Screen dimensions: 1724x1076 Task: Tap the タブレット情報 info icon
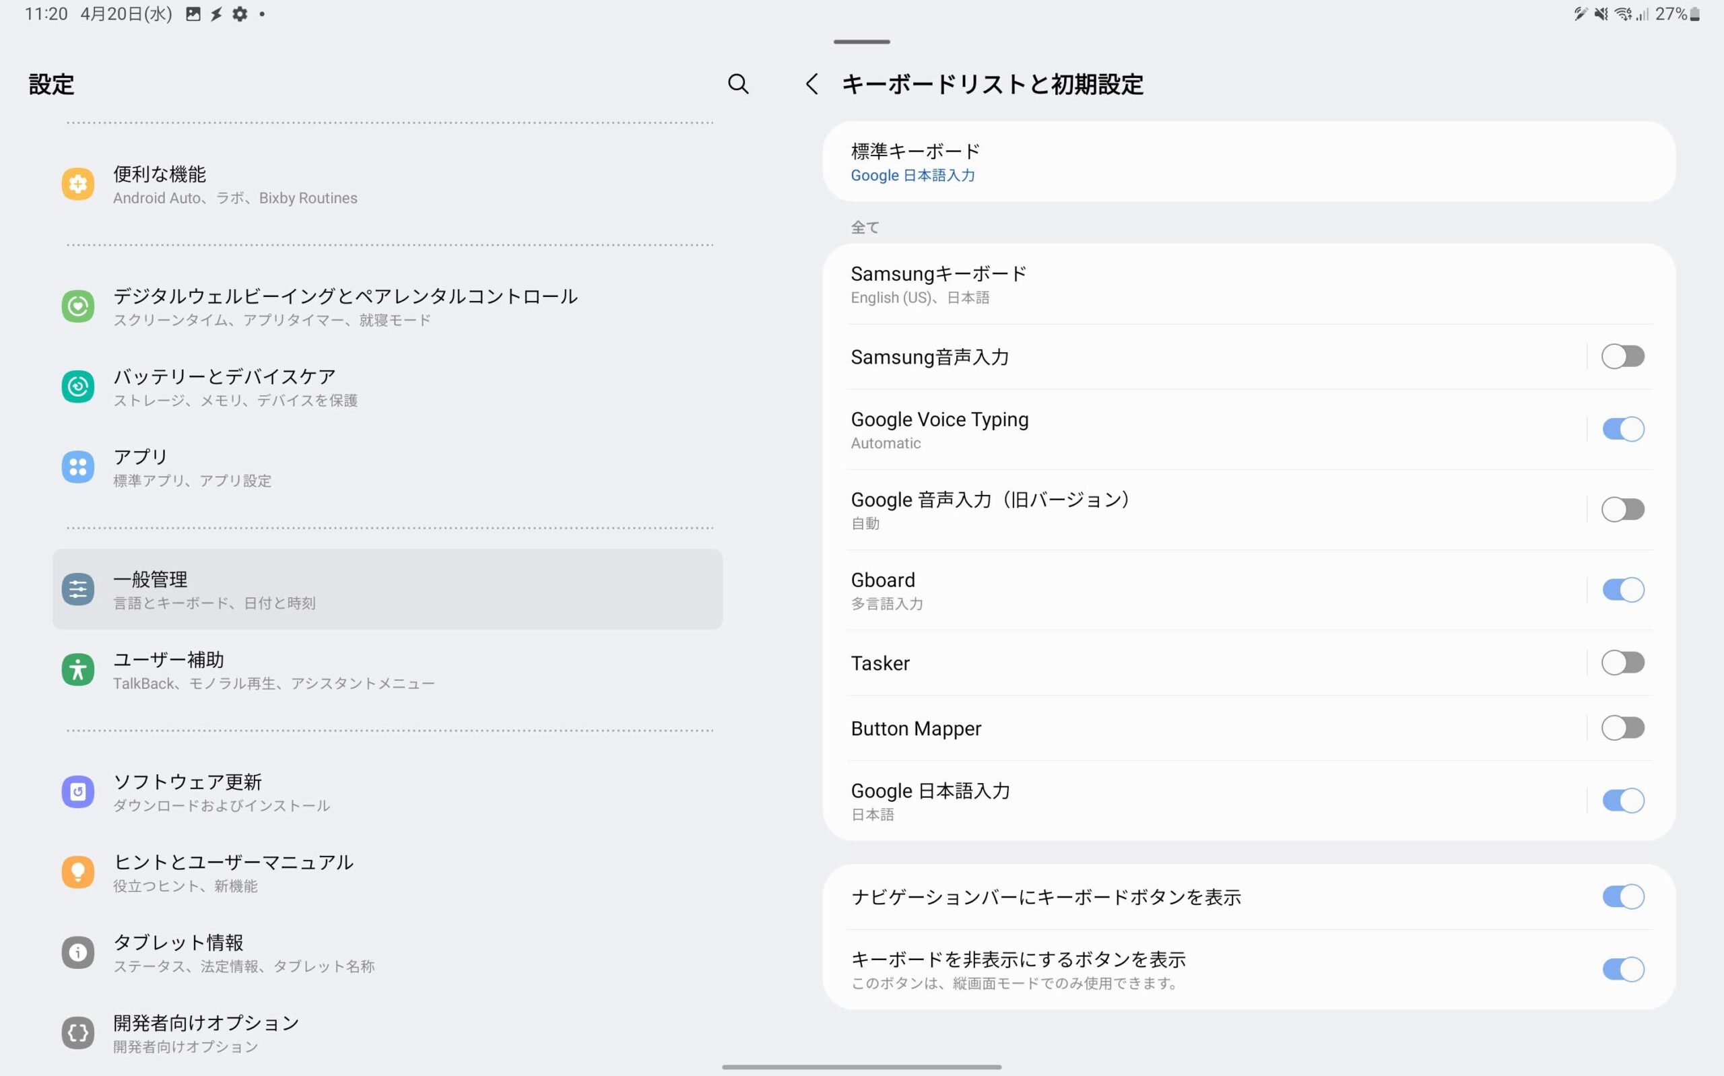click(77, 952)
